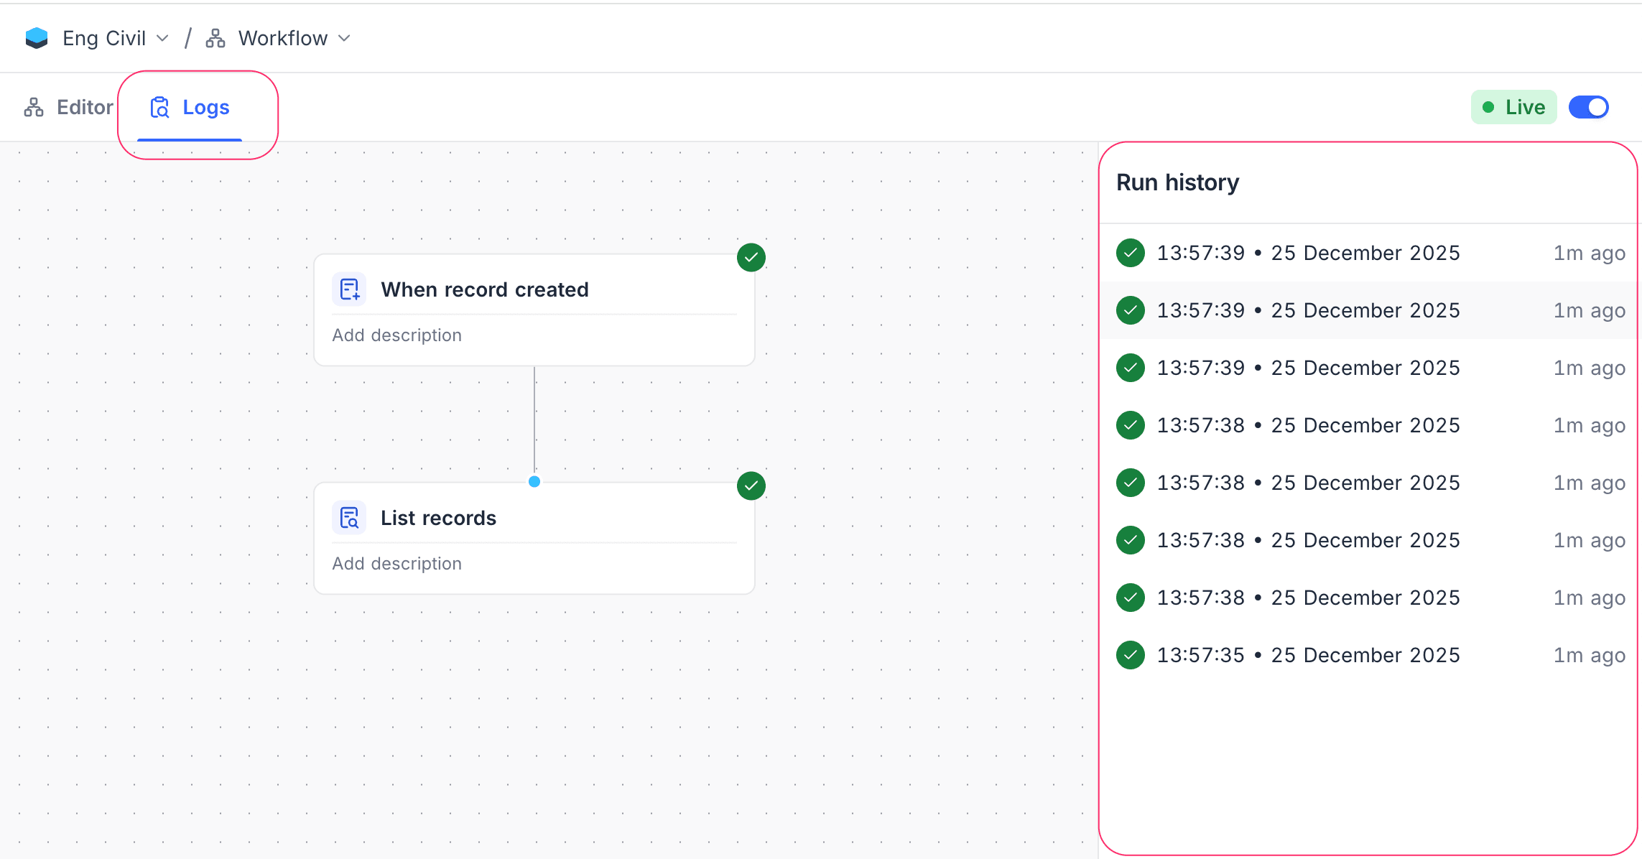Disable the Live workflow toggle

point(1589,106)
